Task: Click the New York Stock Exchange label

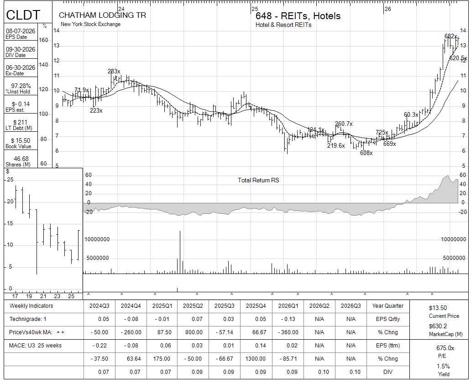Action: coord(91,24)
